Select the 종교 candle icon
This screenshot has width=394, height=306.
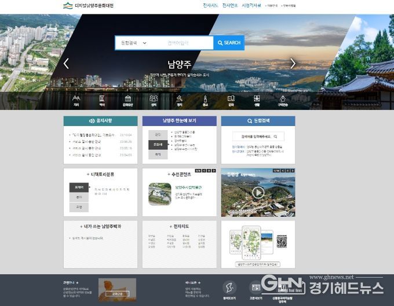(x=205, y=99)
